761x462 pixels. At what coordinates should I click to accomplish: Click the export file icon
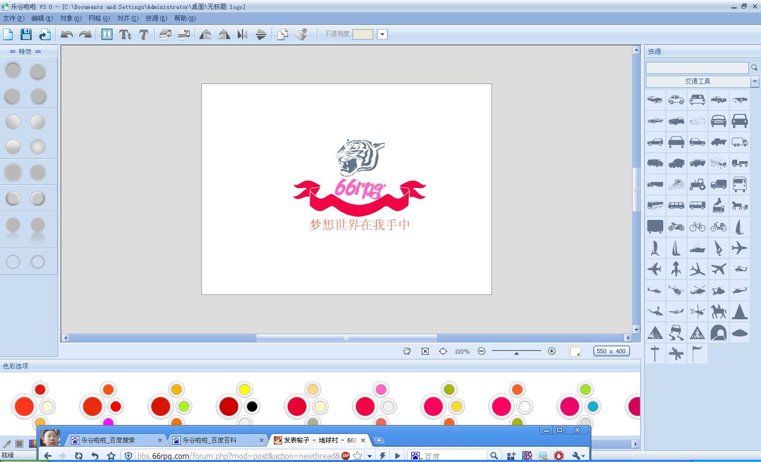click(45, 34)
